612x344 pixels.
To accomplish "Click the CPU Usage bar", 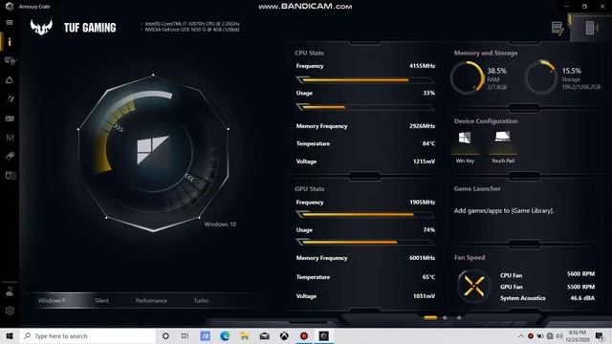I will point(365,107).
